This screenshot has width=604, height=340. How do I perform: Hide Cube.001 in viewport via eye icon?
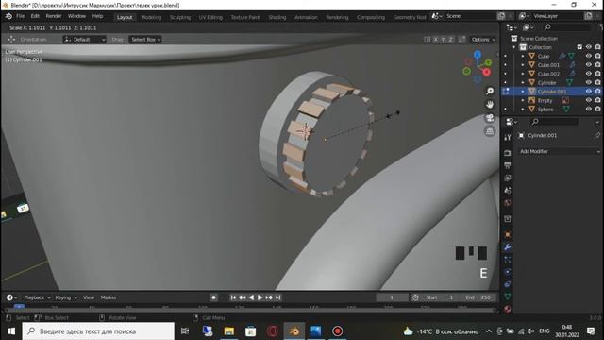[x=588, y=65]
